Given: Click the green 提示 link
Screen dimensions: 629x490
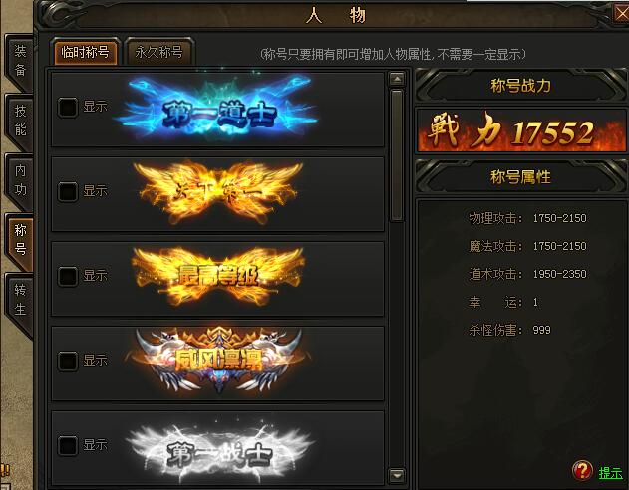Looking at the screenshot, I should [610, 473].
